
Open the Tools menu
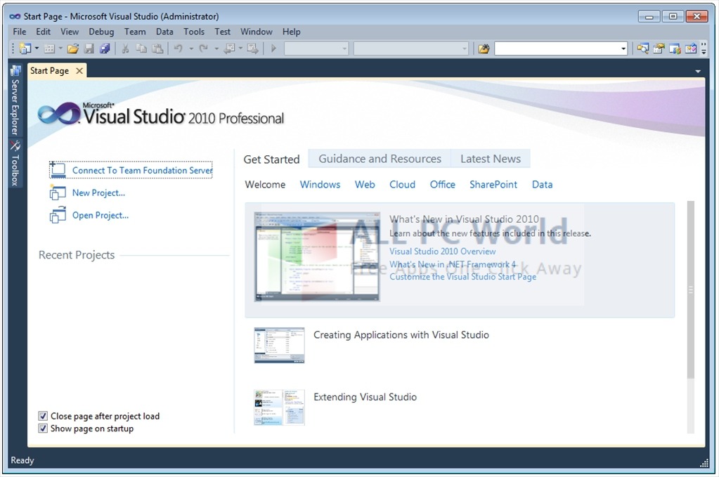194,32
